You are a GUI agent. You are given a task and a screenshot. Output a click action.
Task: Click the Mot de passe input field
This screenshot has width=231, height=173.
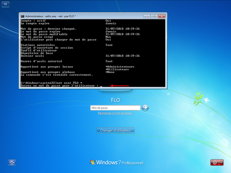(115, 108)
